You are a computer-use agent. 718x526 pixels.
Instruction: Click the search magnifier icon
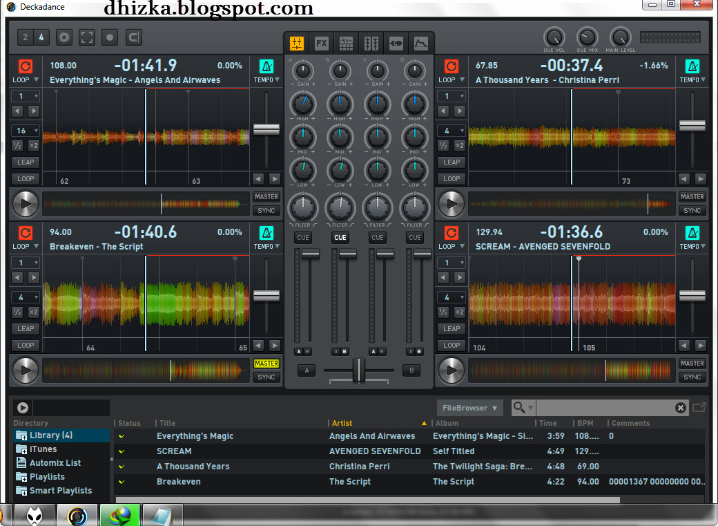pyautogui.click(x=518, y=406)
